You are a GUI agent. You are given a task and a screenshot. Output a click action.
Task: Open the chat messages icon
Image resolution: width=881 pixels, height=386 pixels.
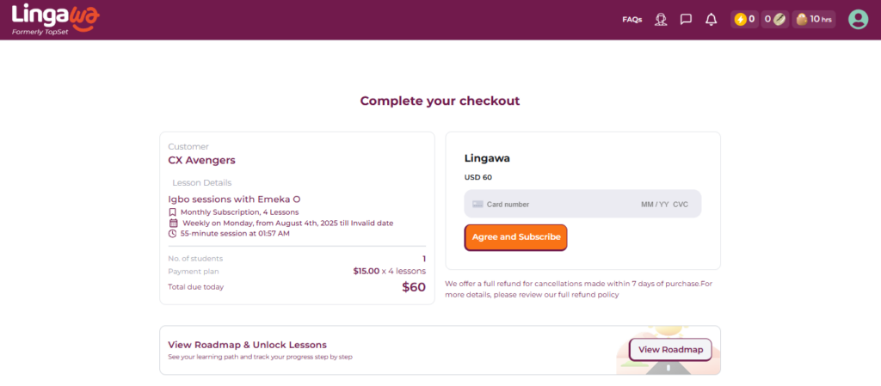(686, 19)
